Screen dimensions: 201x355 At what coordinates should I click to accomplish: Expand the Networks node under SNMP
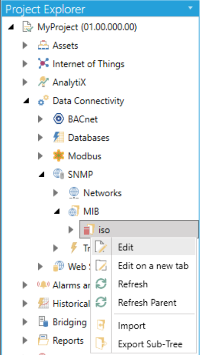[x=56, y=193]
